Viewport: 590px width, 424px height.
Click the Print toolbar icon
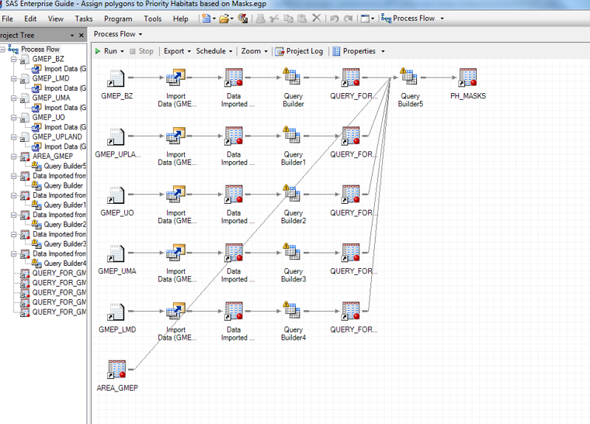(260, 19)
